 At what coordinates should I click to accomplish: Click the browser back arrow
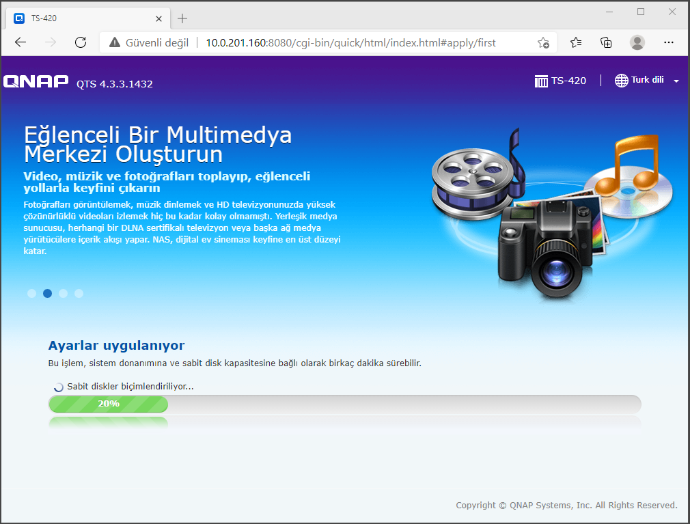tap(20, 42)
